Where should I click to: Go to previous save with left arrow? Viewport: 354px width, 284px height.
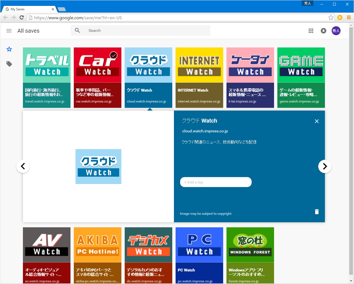[23, 166]
